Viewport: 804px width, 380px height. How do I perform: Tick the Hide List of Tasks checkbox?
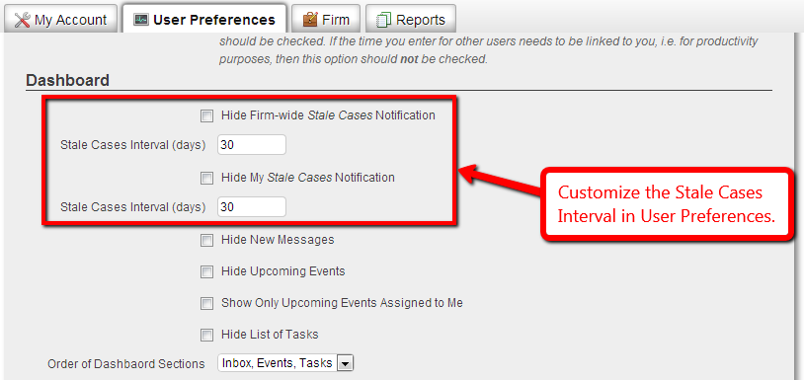(206, 336)
